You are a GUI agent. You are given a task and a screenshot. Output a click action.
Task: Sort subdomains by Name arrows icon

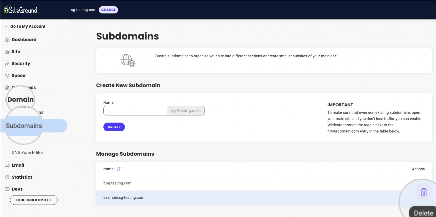click(119, 169)
